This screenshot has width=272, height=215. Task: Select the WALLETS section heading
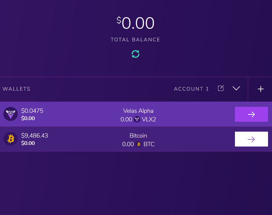pyautogui.click(x=17, y=89)
